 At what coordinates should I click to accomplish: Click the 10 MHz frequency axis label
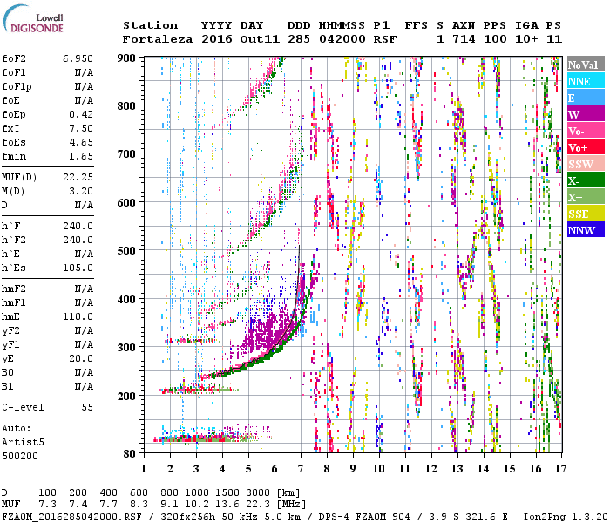coord(379,468)
